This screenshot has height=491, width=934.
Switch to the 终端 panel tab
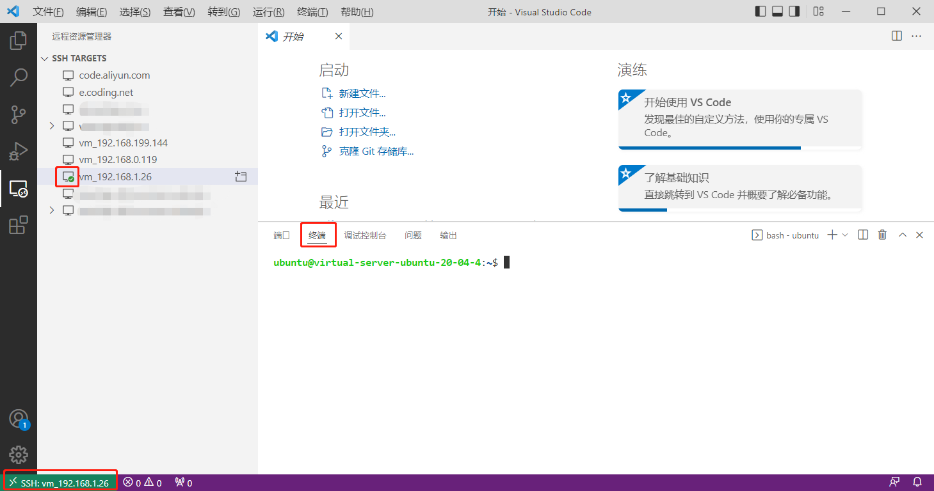318,235
